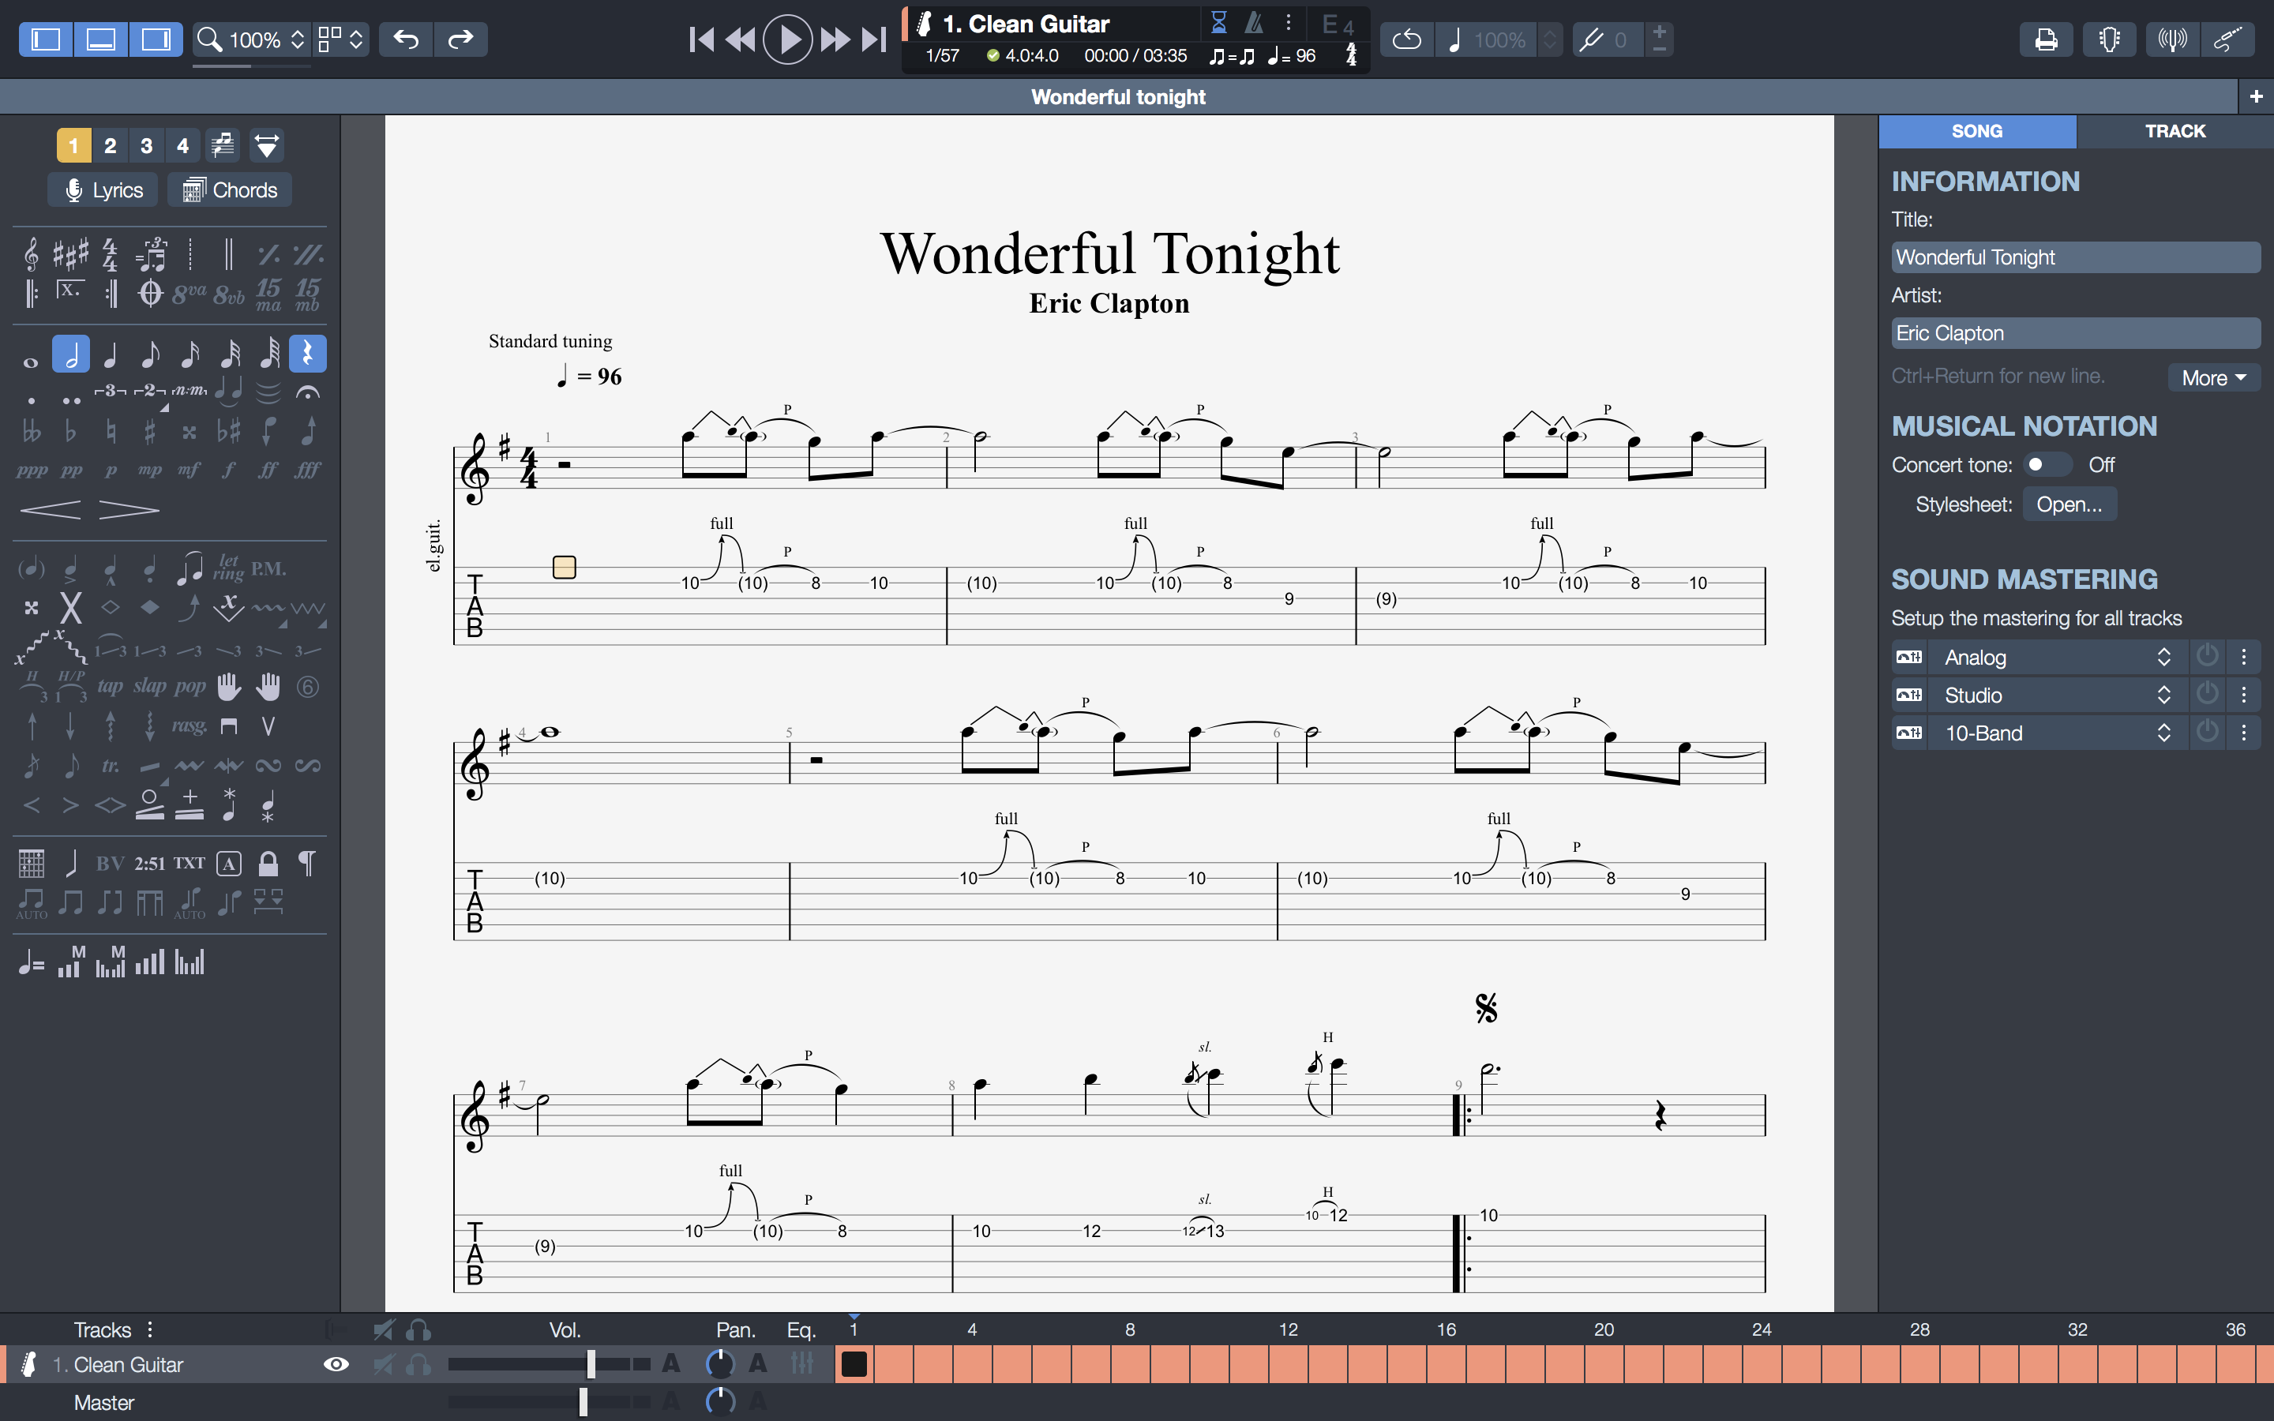This screenshot has height=1421, width=2274.
Task: Click the Title input field
Action: point(2076,257)
